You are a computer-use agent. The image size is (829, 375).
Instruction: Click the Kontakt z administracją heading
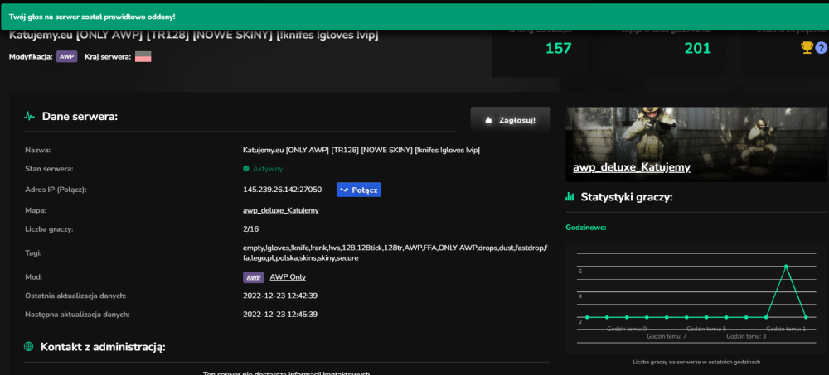[103, 347]
